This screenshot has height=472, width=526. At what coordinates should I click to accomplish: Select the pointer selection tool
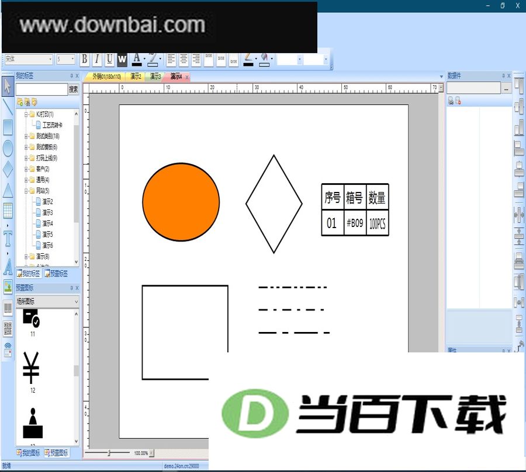[8, 87]
